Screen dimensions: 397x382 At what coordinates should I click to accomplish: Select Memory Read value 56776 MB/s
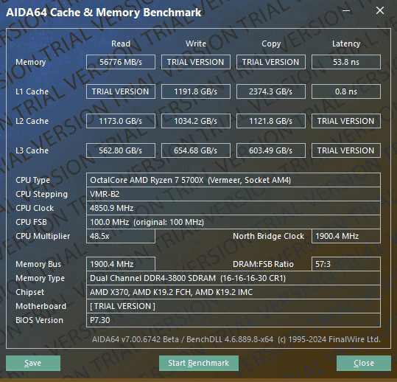[x=121, y=62]
